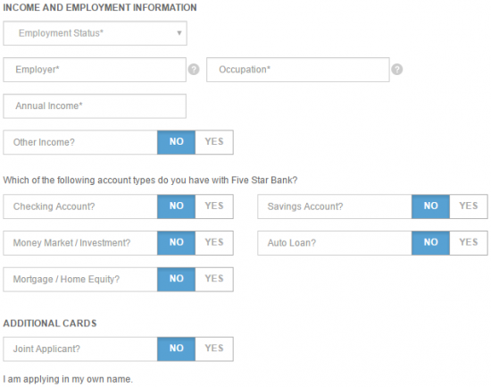The image size is (491, 387).
Task: Select NO for Other Income
Action: click(x=176, y=142)
